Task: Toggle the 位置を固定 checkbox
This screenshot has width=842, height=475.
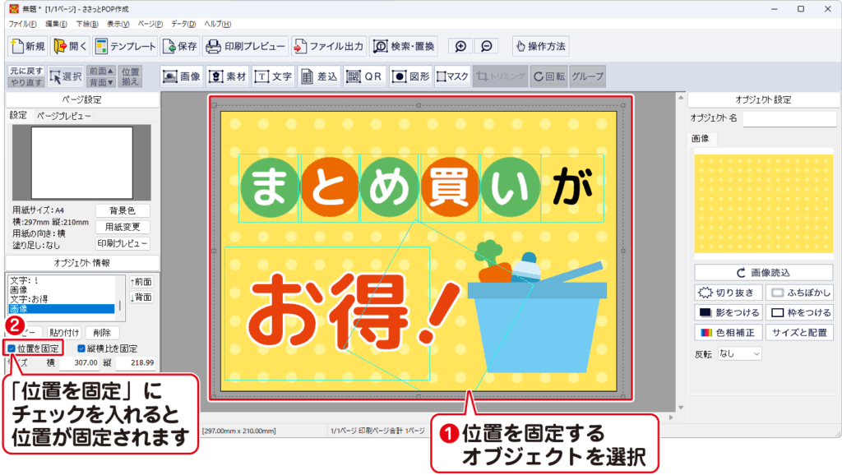Action: tap(12, 348)
